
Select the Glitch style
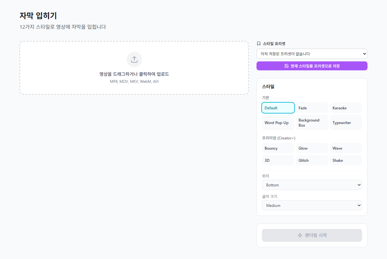point(312,161)
